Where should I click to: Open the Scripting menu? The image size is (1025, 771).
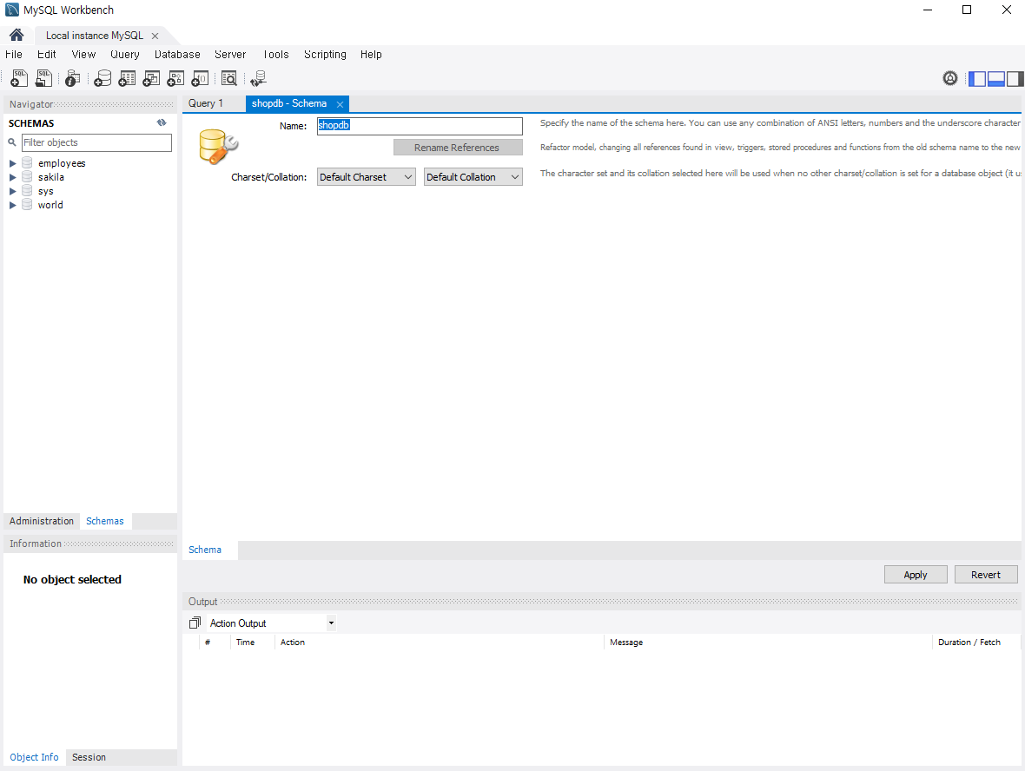point(325,54)
